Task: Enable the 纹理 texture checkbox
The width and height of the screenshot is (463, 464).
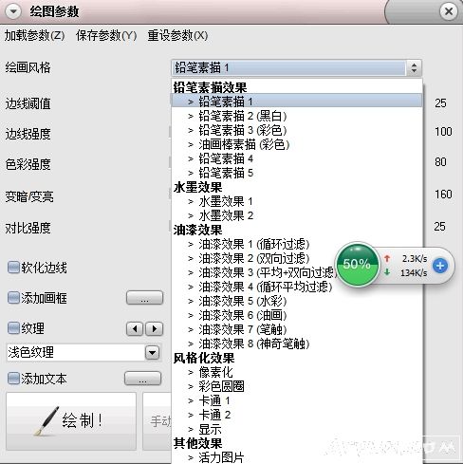Action: (x=13, y=328)
